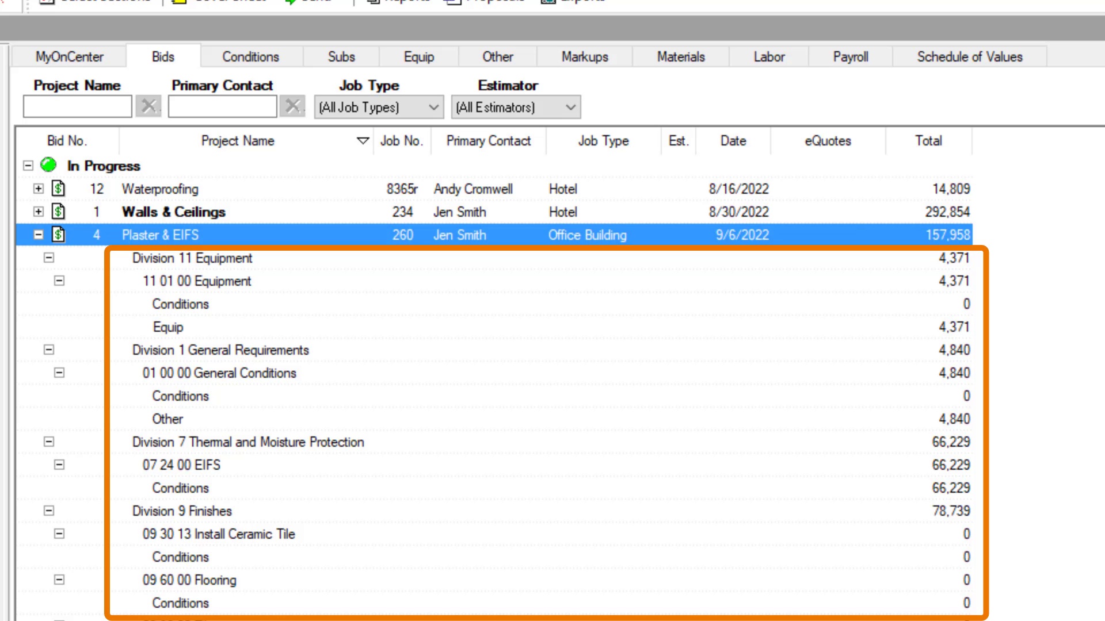Open the Schedule of Values tab

pyautogui.click(x=969, y=57)
